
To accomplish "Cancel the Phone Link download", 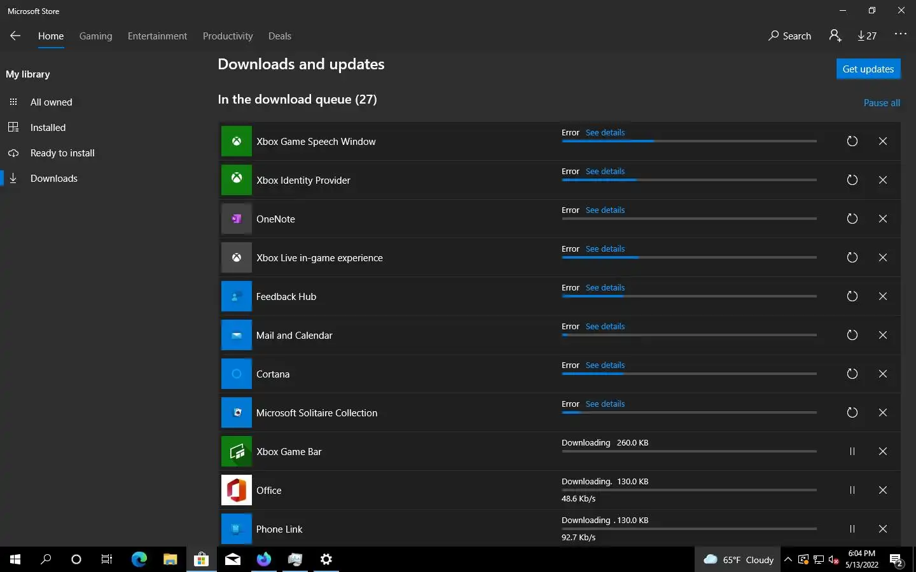I will tap(883, 529).
